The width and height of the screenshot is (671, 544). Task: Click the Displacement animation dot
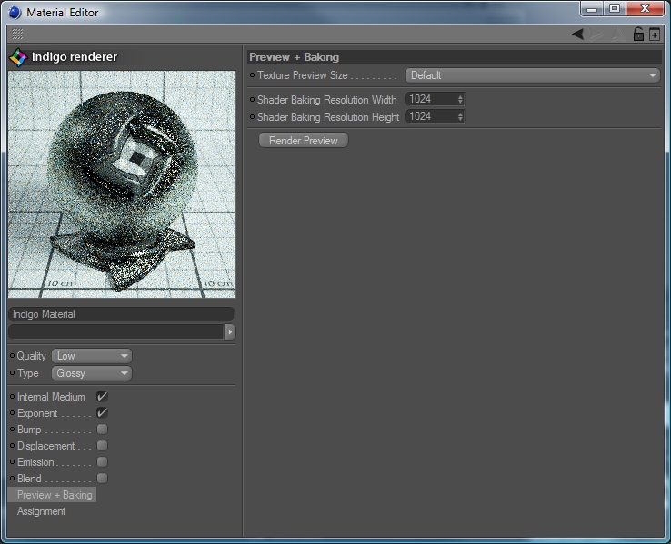[13, 446]
